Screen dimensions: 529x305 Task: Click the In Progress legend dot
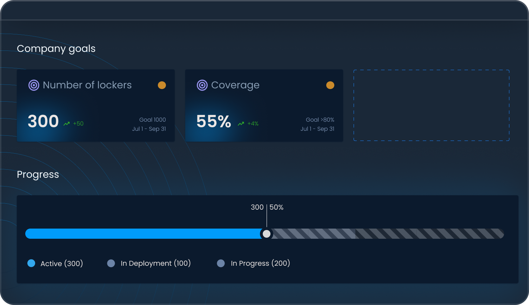[221, 263]
